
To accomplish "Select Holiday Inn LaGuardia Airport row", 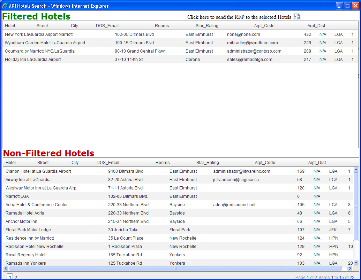I will coord(180,59).
